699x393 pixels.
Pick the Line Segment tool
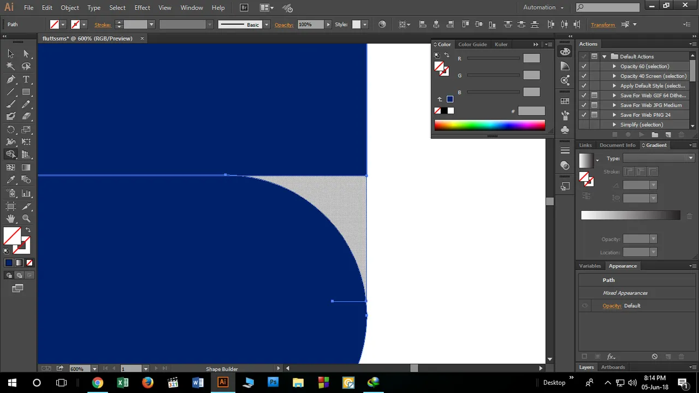10,92
